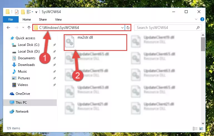Click the scrollbar up arrow
This screenshot has width=214, height=136.
tap(203, 35)
